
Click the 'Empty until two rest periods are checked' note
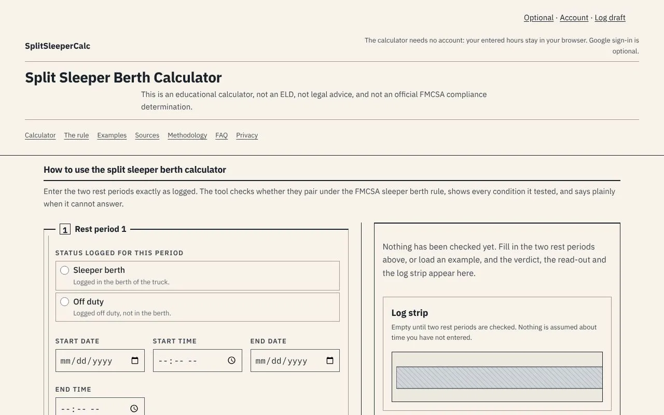[494, 333]
